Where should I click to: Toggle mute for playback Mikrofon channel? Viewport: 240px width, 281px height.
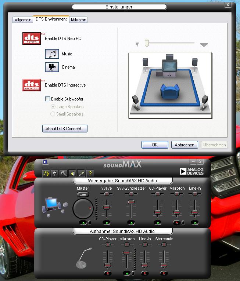[177, 223]
